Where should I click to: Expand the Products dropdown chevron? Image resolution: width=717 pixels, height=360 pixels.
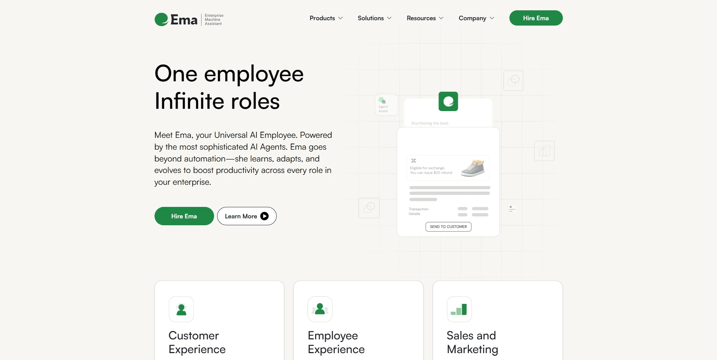[340, 18]
